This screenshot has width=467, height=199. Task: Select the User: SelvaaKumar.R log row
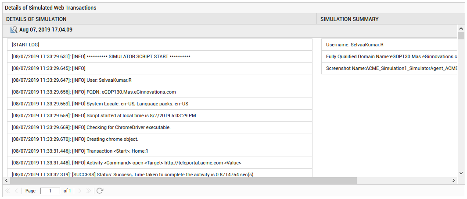tap(160, 80)
